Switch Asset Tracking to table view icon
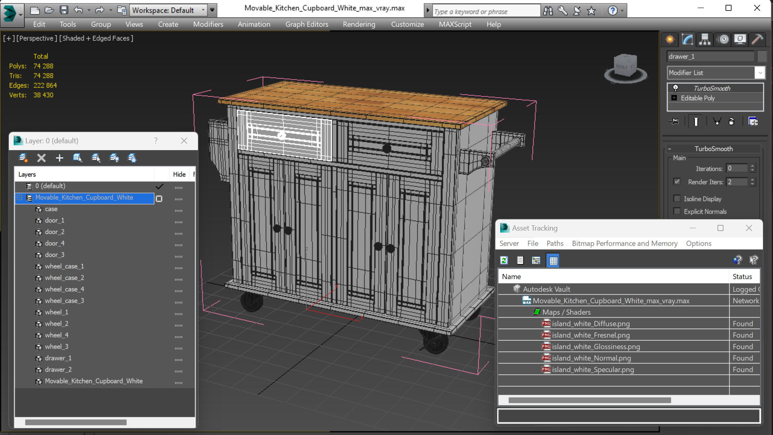773x435 pixels. pyautogui.click(x=553, y=260)
